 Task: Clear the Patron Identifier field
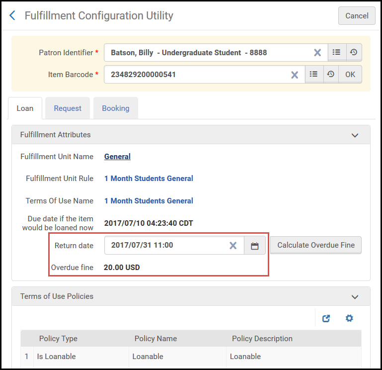pos(317,52)
